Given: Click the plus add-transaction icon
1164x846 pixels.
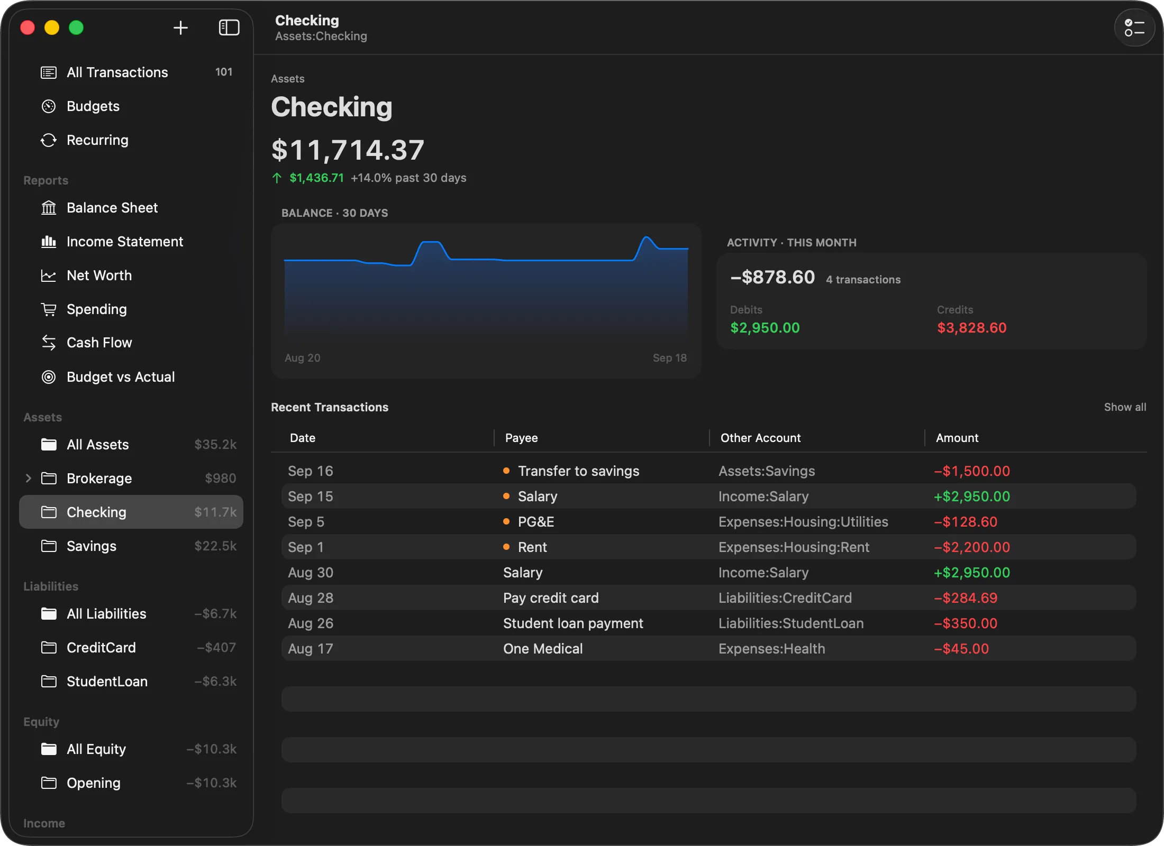Looking at the screenshot, I should (x=180, y=27).
